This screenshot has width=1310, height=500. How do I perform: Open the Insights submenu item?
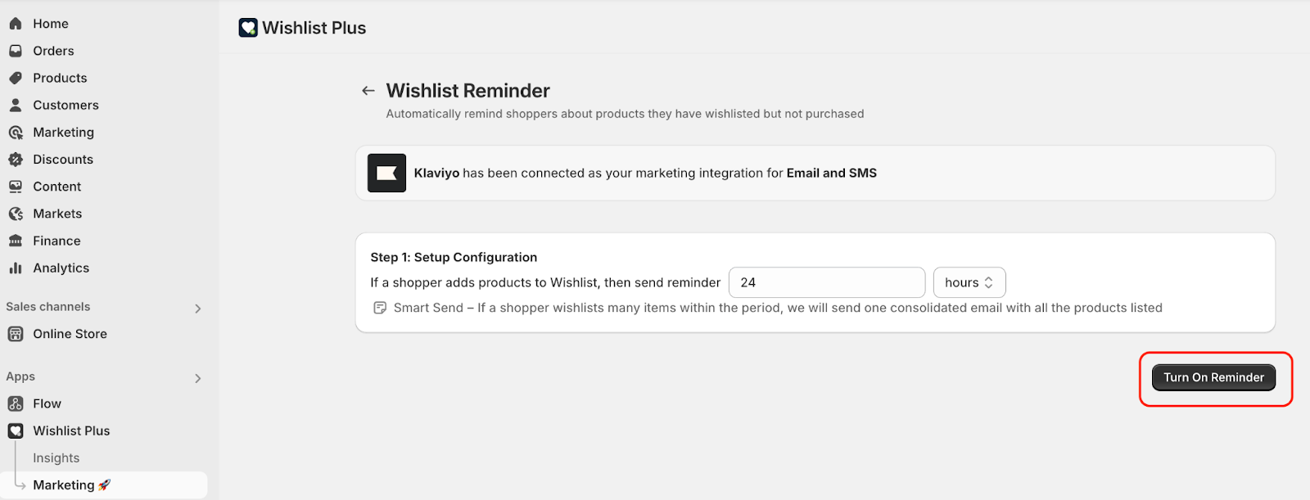coord(56,458)
